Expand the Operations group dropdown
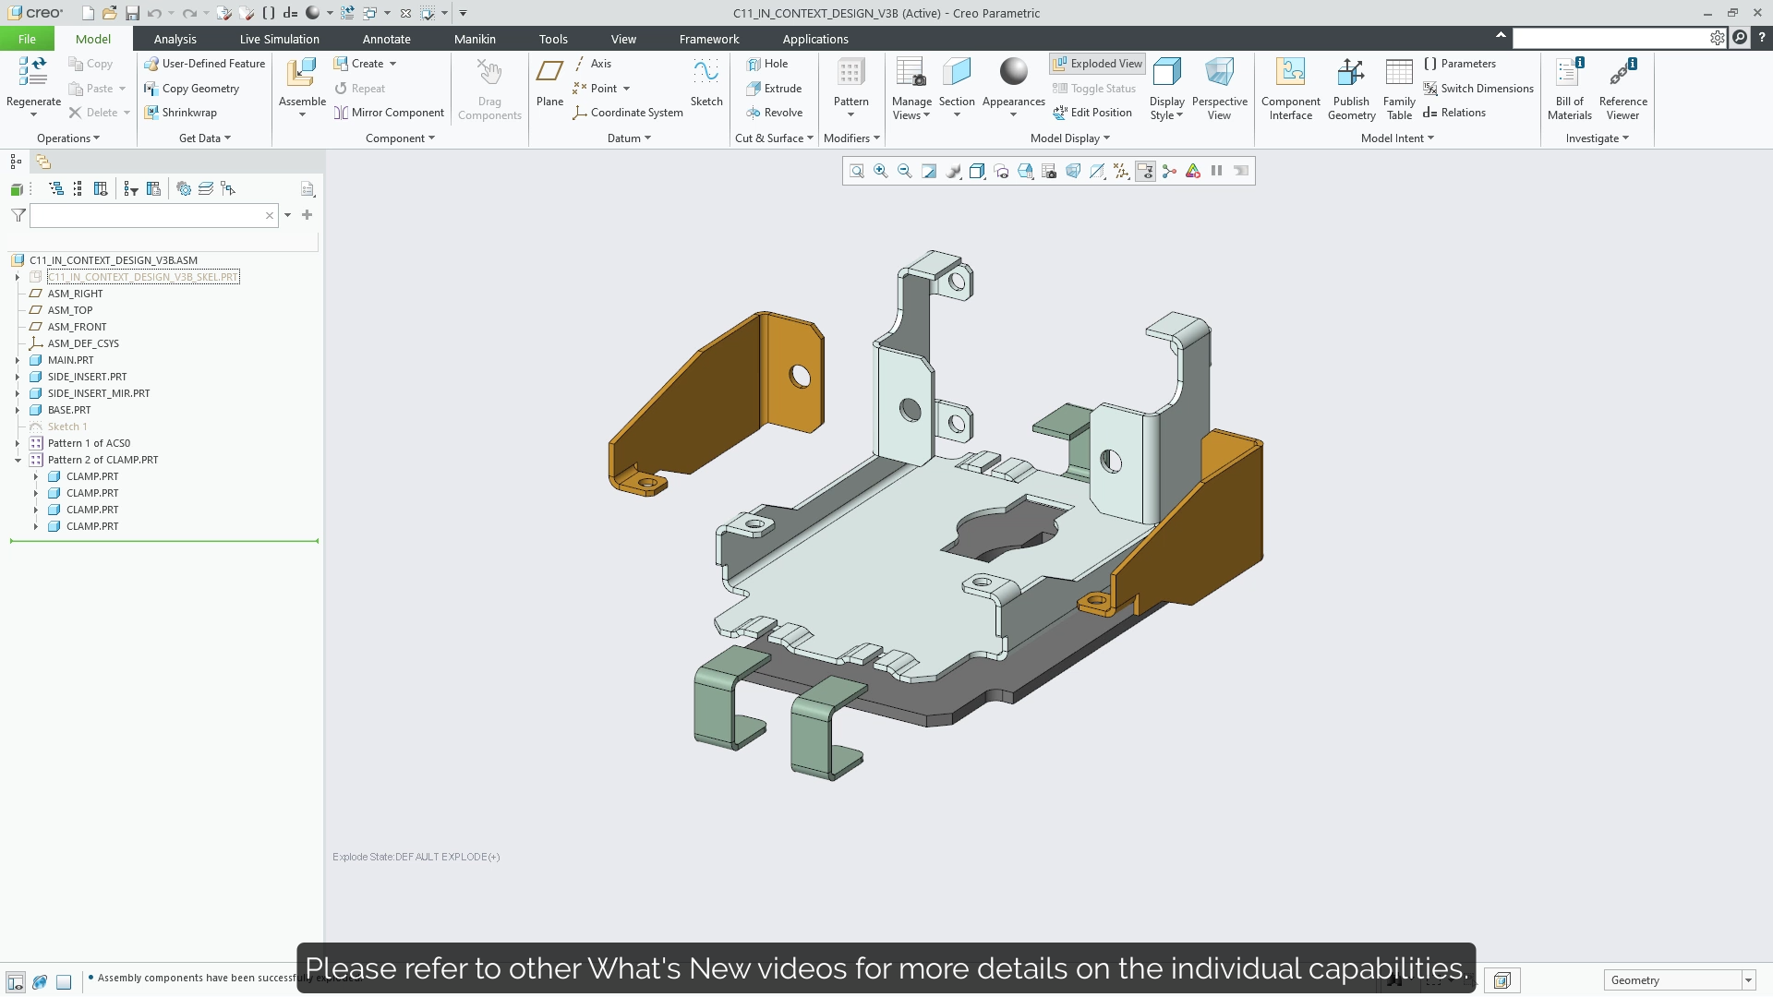The image size is (1773, 997). (x=68, y=138)
